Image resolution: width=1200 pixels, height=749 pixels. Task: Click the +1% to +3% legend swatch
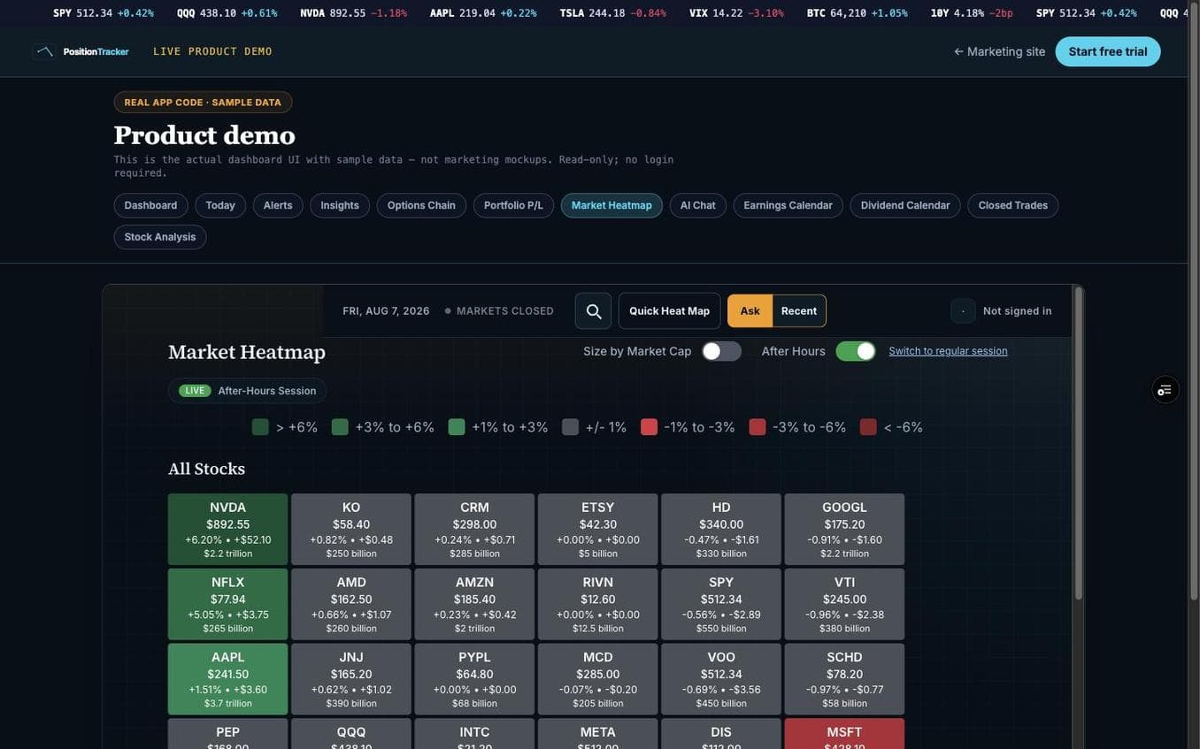click(x=457, y=427)
